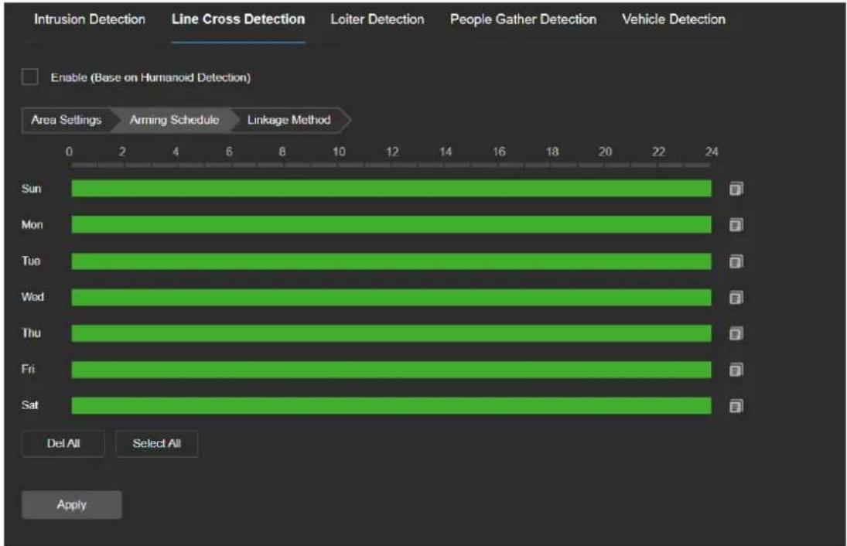Click the Saturday green schedule bar
847x546 pixels.
click(x=391, y=406)
